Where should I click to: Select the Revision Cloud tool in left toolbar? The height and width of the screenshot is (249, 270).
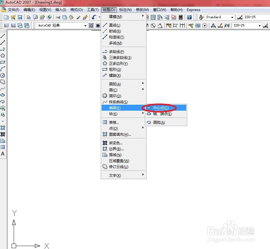click(x=3, y=82)
